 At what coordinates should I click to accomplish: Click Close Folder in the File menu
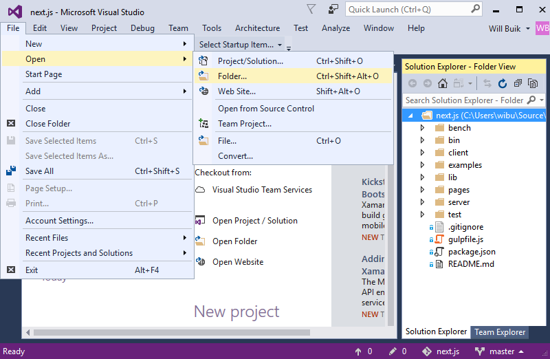click(x=97, y=124)
